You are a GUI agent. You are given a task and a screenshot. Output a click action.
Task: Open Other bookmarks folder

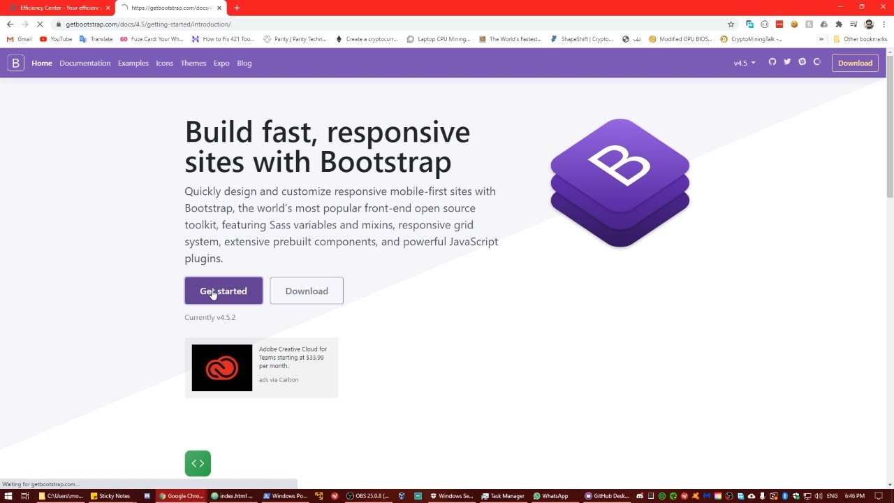coord(860,39)
